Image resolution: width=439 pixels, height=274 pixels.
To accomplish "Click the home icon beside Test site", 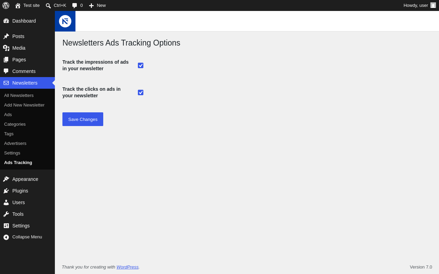I will [x=18, y=5].
